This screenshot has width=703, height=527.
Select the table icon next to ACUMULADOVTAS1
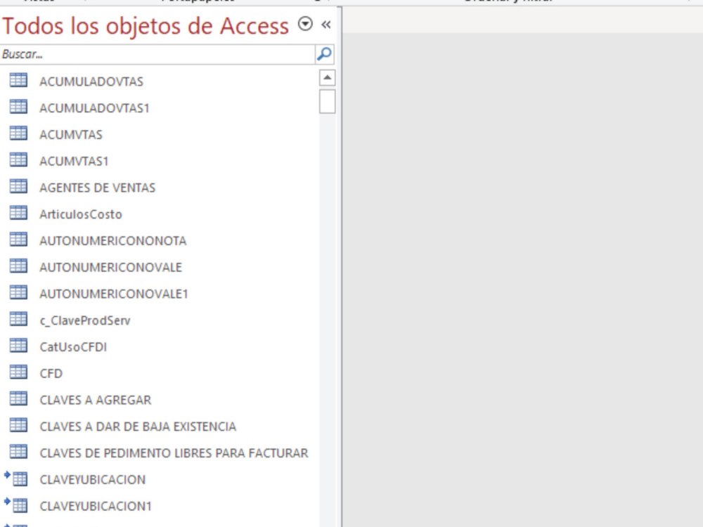pyautogui.click(x=18, y=107)
